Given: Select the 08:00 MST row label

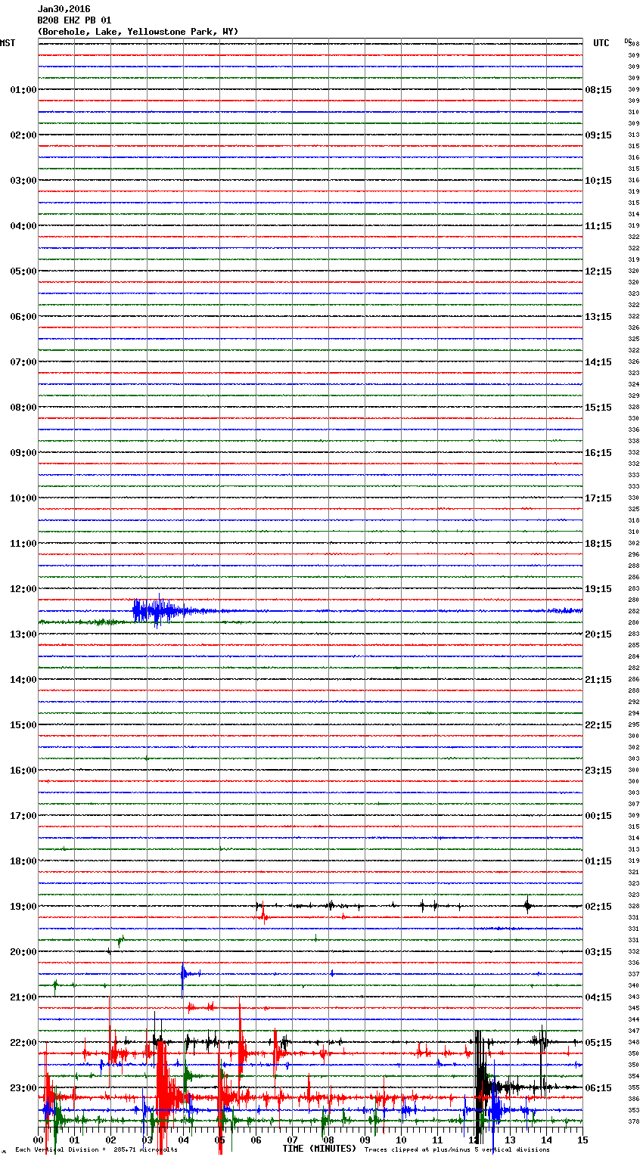Looking at the screenshot, I should click(23, 408).
